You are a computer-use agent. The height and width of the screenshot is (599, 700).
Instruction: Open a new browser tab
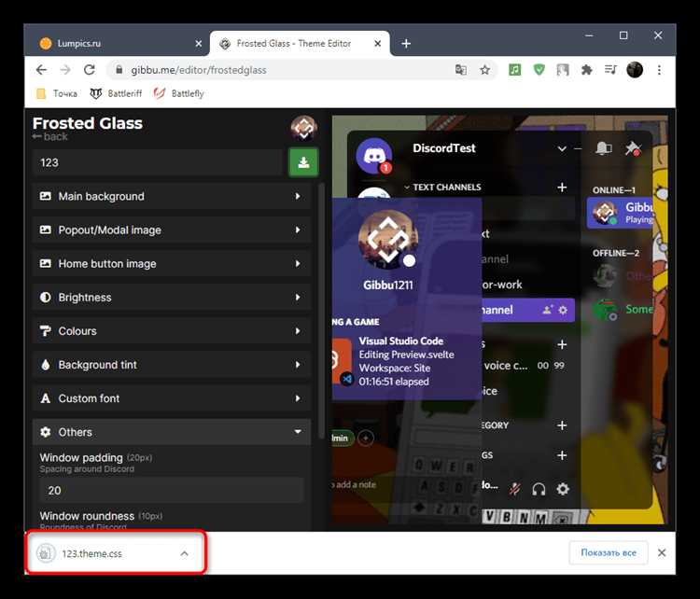(x=406, y=43)
